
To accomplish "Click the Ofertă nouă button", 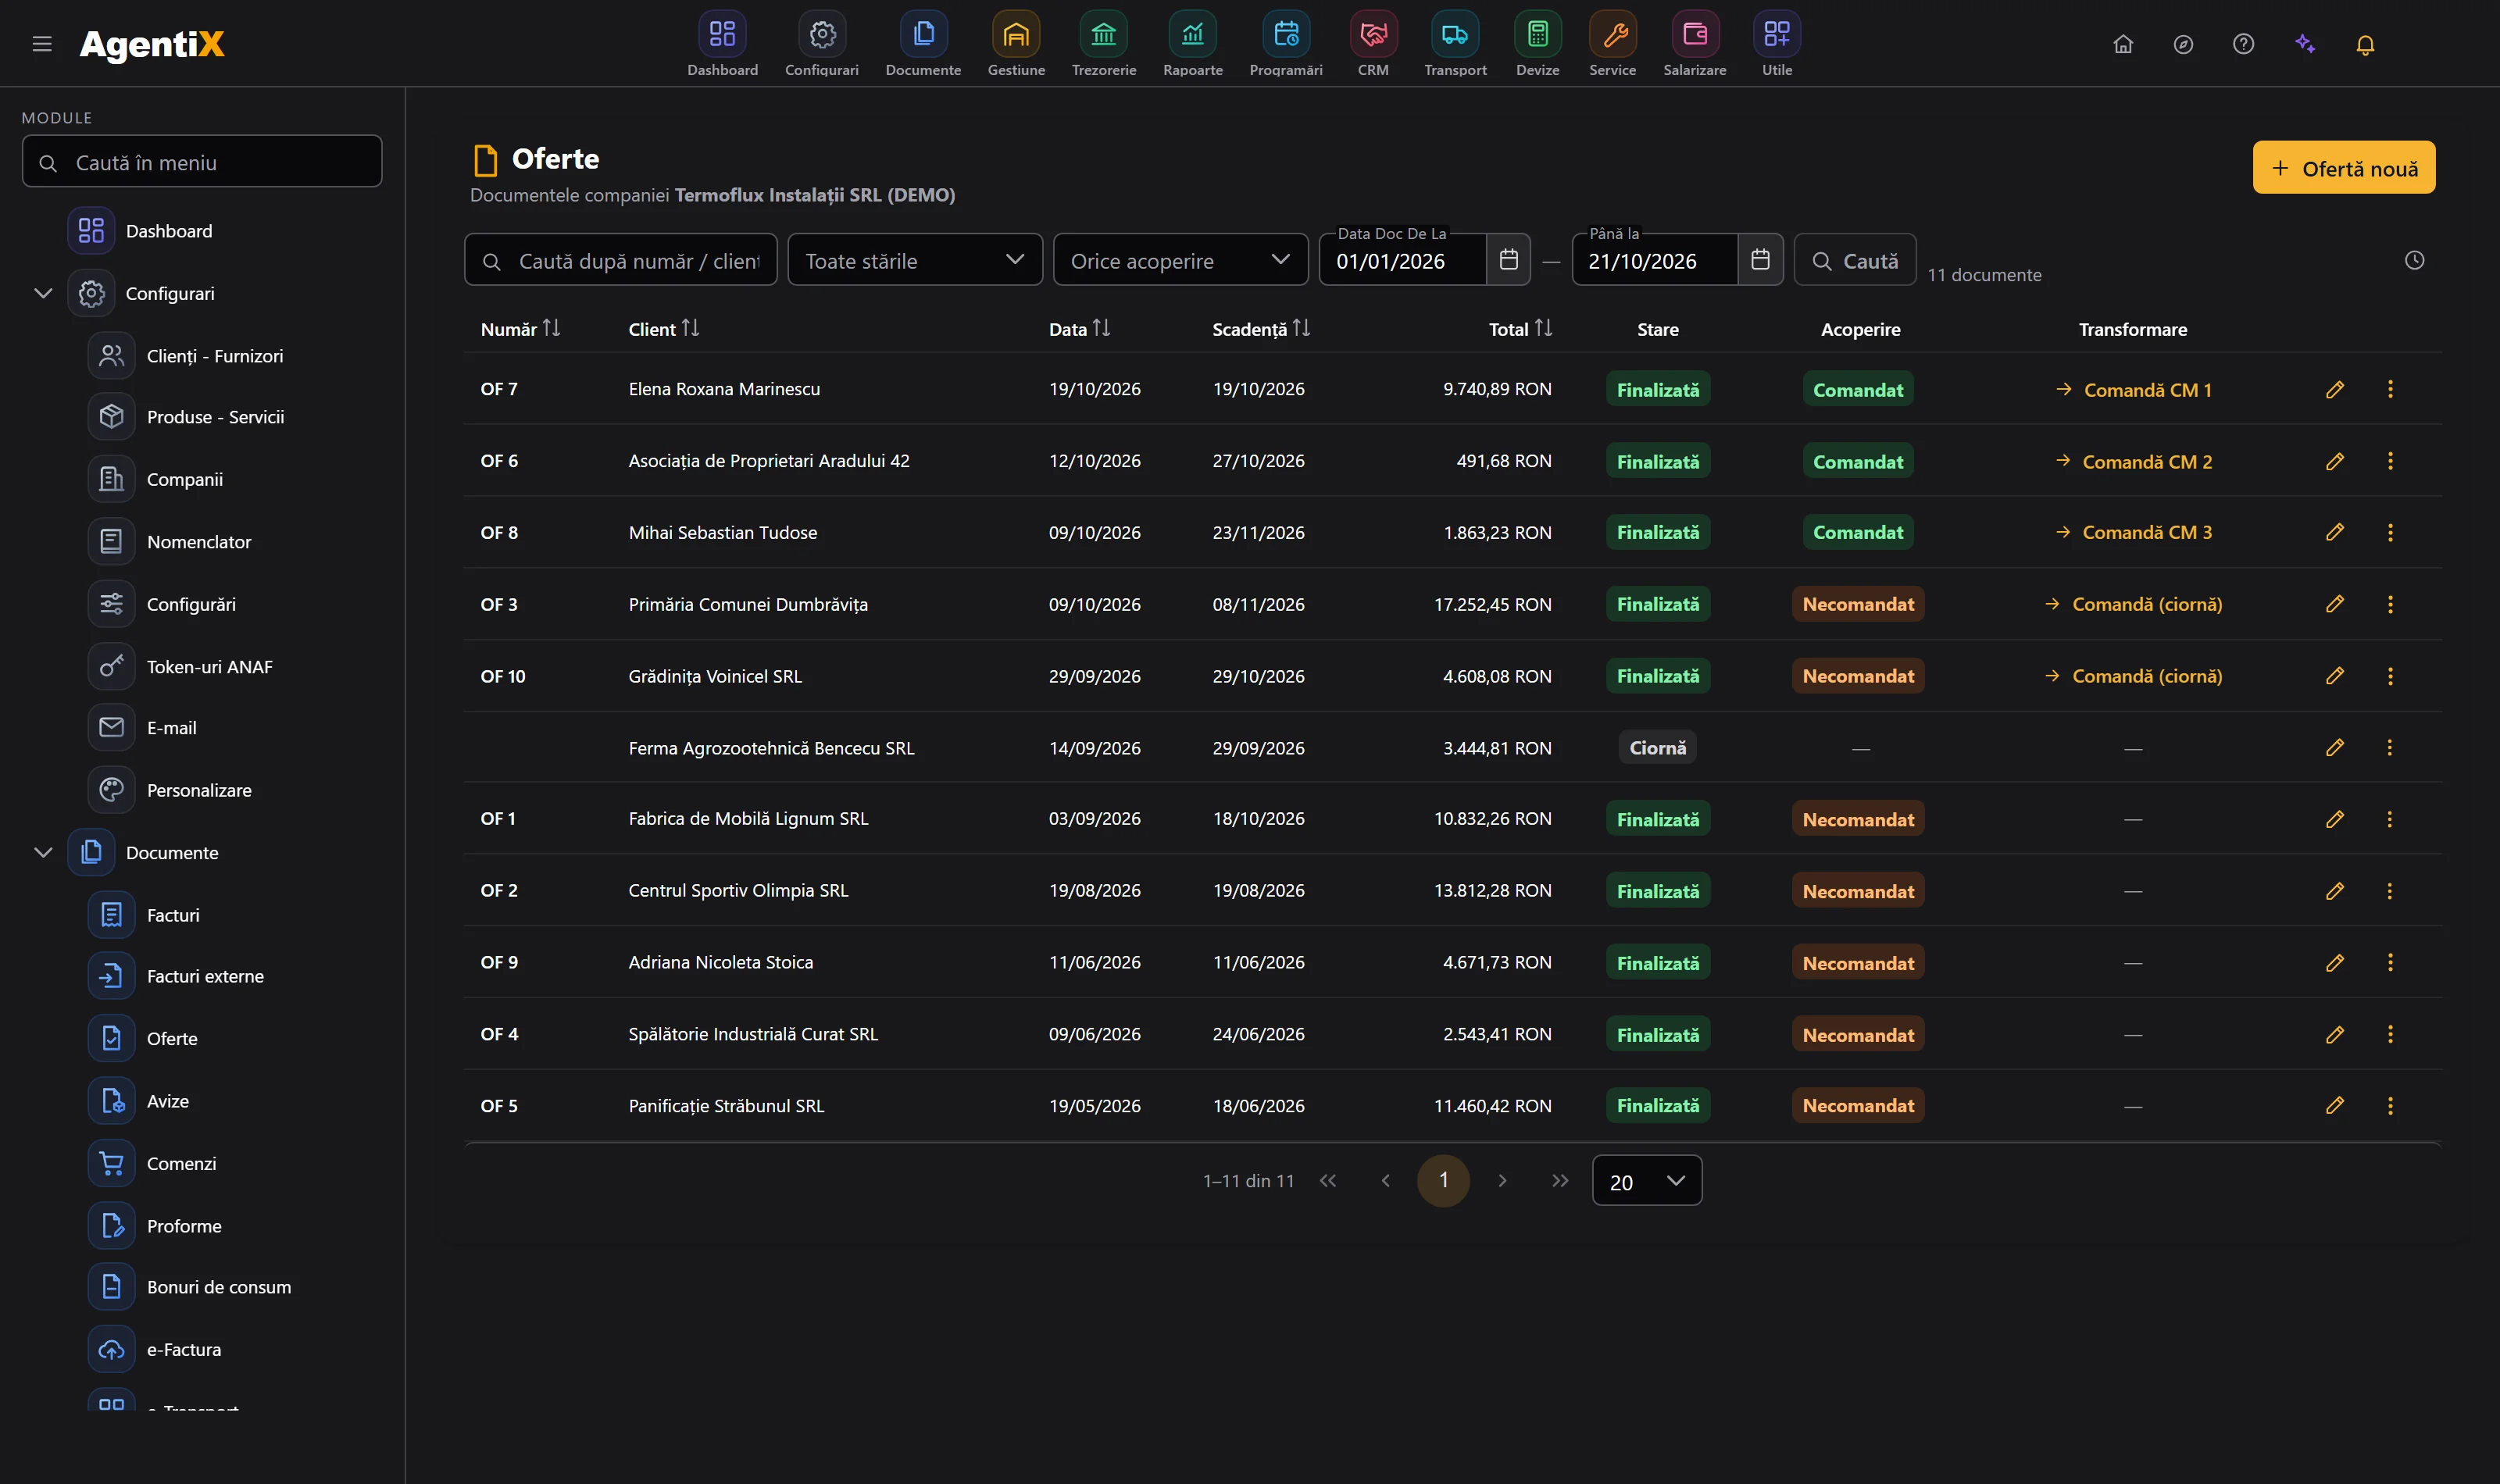I will coord(2343,168).
